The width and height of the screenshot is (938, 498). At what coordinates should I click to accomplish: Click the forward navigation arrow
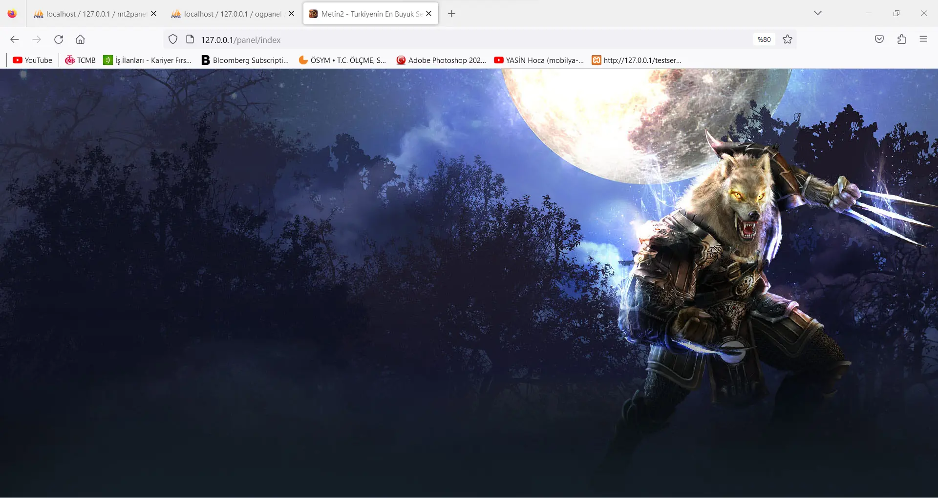pos(37,40)
